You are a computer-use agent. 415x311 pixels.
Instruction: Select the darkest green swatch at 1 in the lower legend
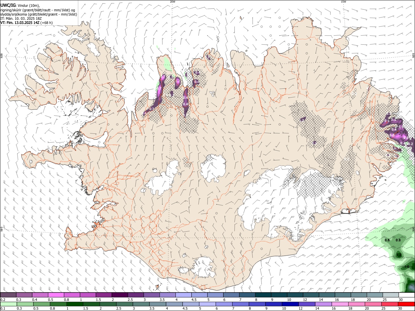(x=75, y=304)
